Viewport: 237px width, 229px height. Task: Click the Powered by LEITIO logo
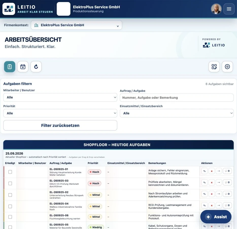(x=214, y=45)
